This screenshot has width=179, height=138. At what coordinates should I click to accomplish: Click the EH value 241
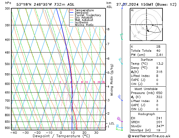[x=159, y=118]
